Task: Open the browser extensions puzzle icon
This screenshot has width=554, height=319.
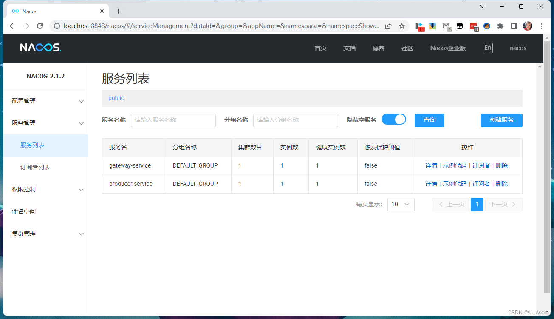Action: (x=500, y=26)
